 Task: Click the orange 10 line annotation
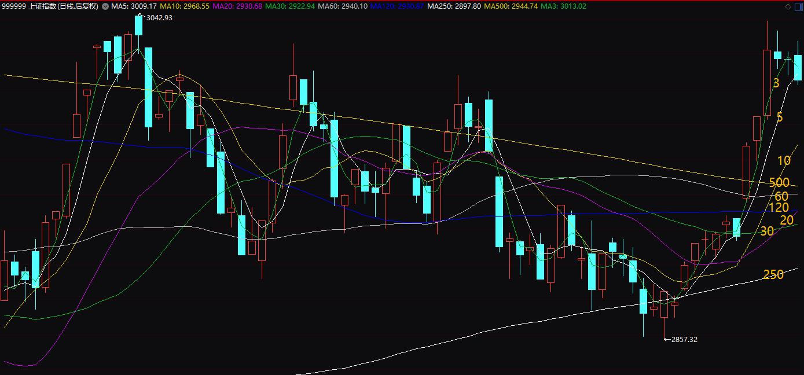(784, 161)
